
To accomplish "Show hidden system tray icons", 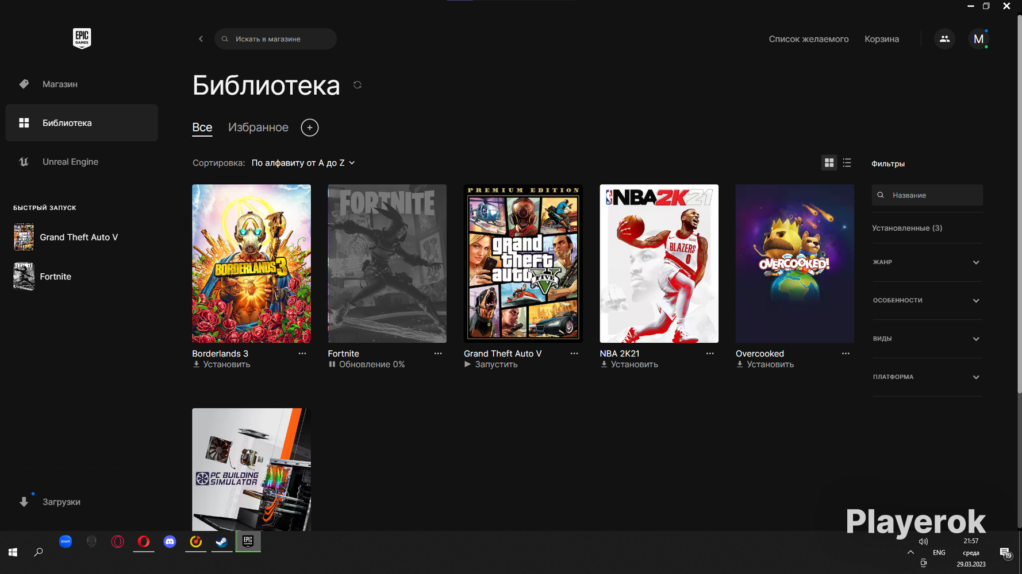I will (x=910, y=552).
